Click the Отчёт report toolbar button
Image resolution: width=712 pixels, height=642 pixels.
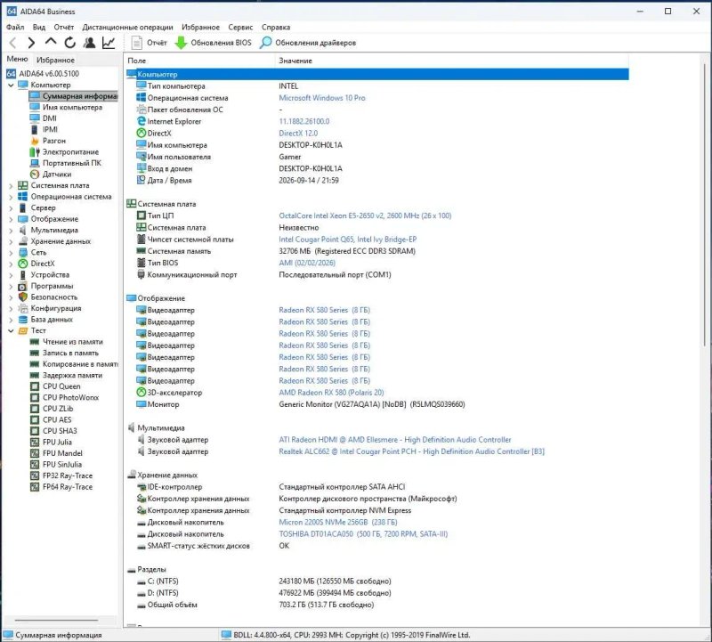149,43
